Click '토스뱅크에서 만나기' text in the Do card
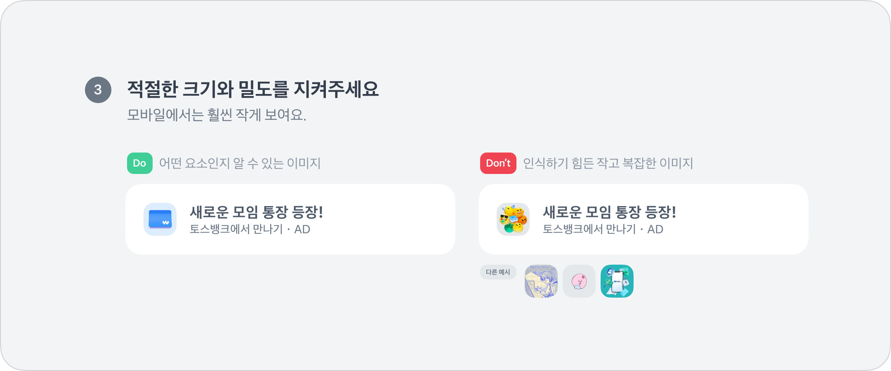The width and height of the screenshot is (891, 371). pos(236,229)
